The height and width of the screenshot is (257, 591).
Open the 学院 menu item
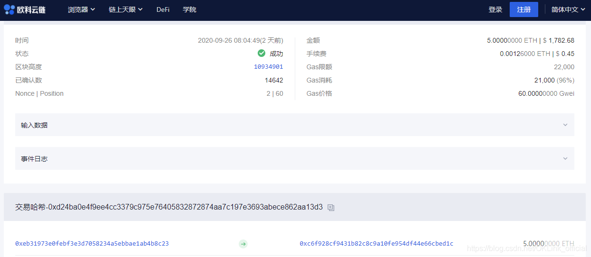pos(190,9)
